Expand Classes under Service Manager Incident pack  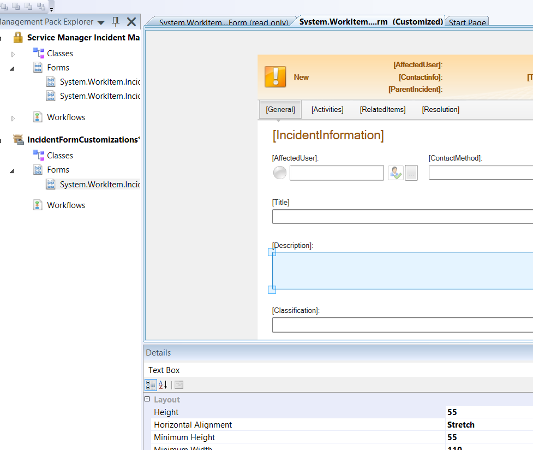click(x=13, y=54)
